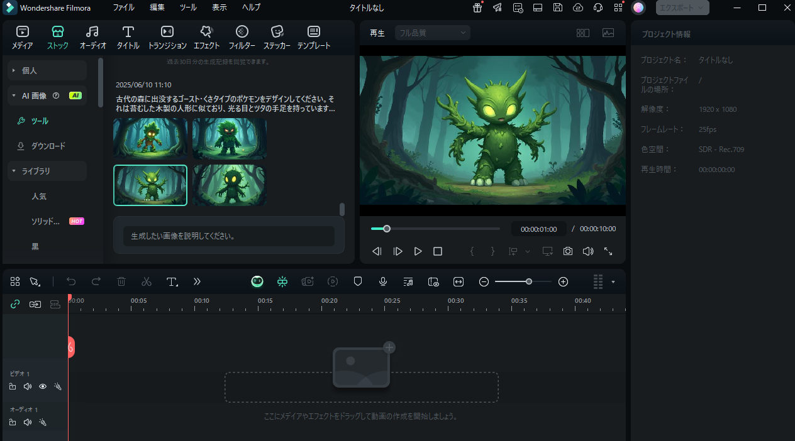The height and width of the screenshot is (441, 795).
Task: Open the タイトル tab
Action: (x=128, y=38)
